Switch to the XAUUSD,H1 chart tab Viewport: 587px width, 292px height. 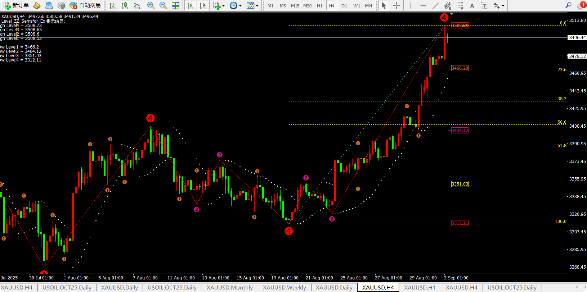[x=420, y=287]
